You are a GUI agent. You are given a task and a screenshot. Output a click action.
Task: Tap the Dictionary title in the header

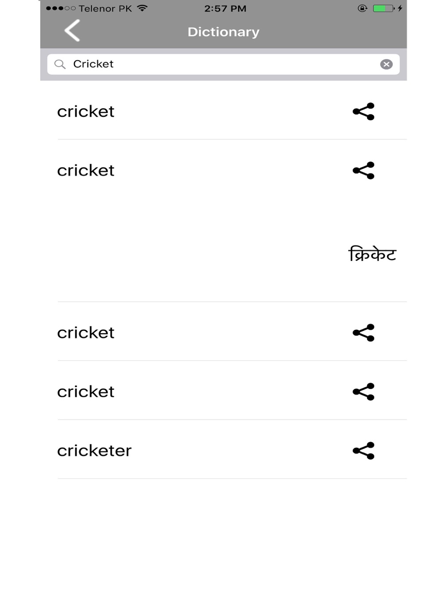pyautogui.click(x=223, y=32)
